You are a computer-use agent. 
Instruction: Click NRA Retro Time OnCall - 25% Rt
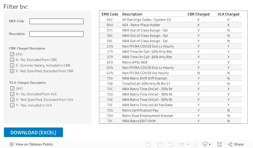coord(147,89)
